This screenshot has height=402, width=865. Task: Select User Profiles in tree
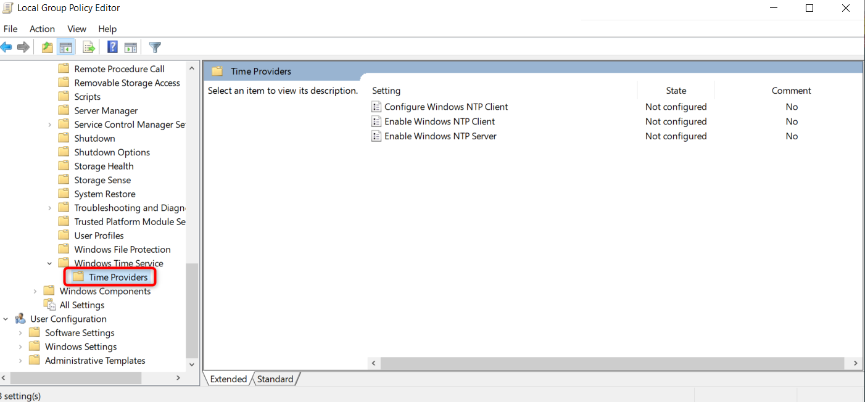pos(99,236)
